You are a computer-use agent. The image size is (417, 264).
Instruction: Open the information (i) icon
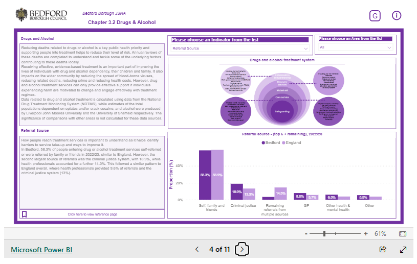point(396,15)
